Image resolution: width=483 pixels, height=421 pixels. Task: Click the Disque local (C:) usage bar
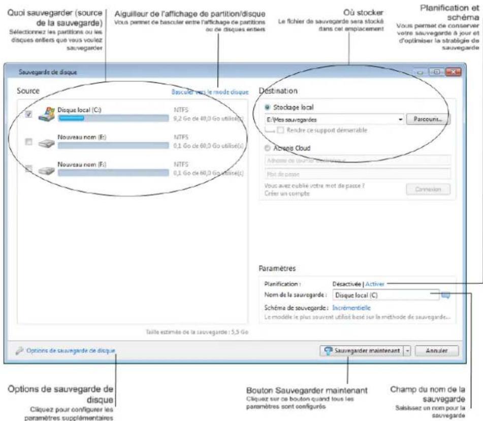pos(113,118)
